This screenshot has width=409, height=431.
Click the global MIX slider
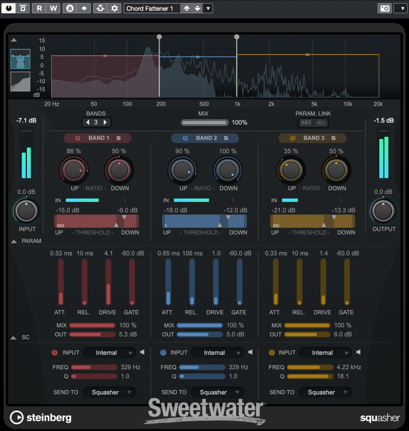(x=204, y=122)
